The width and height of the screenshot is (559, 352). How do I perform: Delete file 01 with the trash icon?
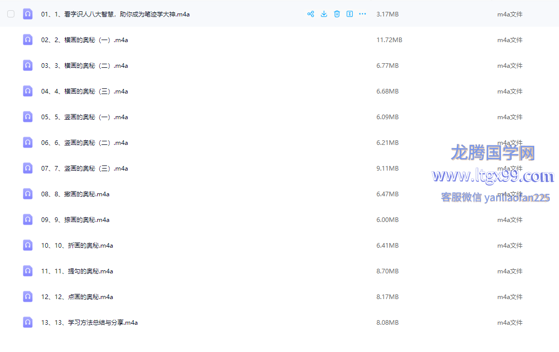coord(337,14)
